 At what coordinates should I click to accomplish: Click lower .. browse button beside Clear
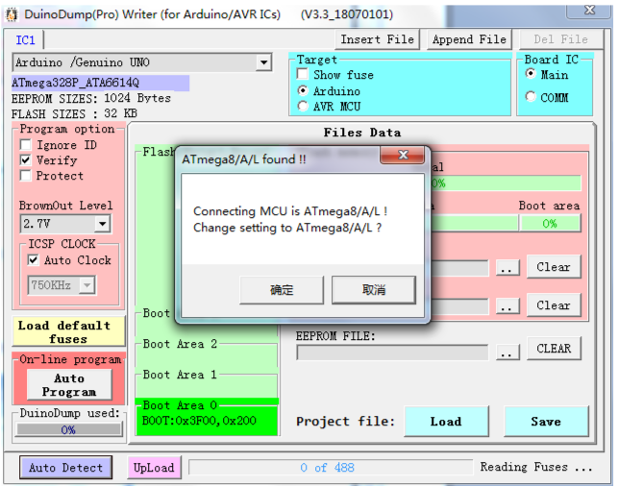[507, 306]
